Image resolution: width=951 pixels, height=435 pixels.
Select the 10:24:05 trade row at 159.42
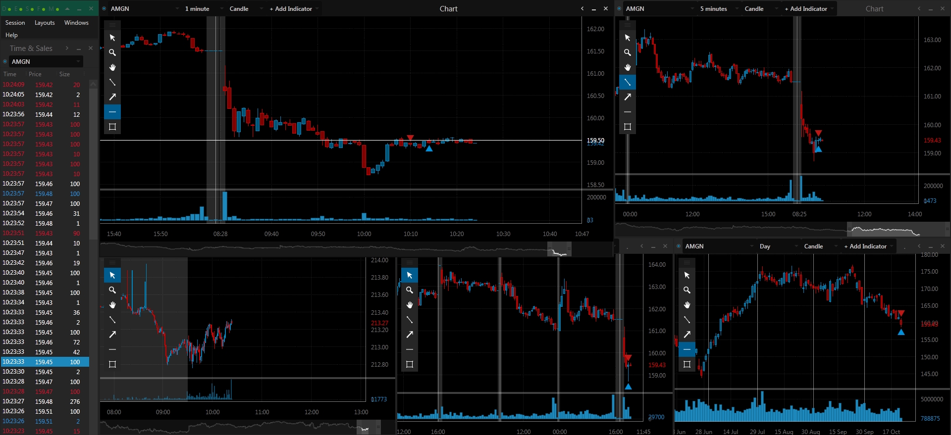coord(45,95)
